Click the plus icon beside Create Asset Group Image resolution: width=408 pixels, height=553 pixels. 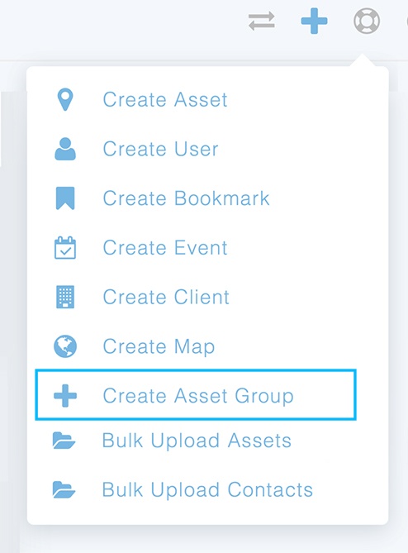(65, 396)
